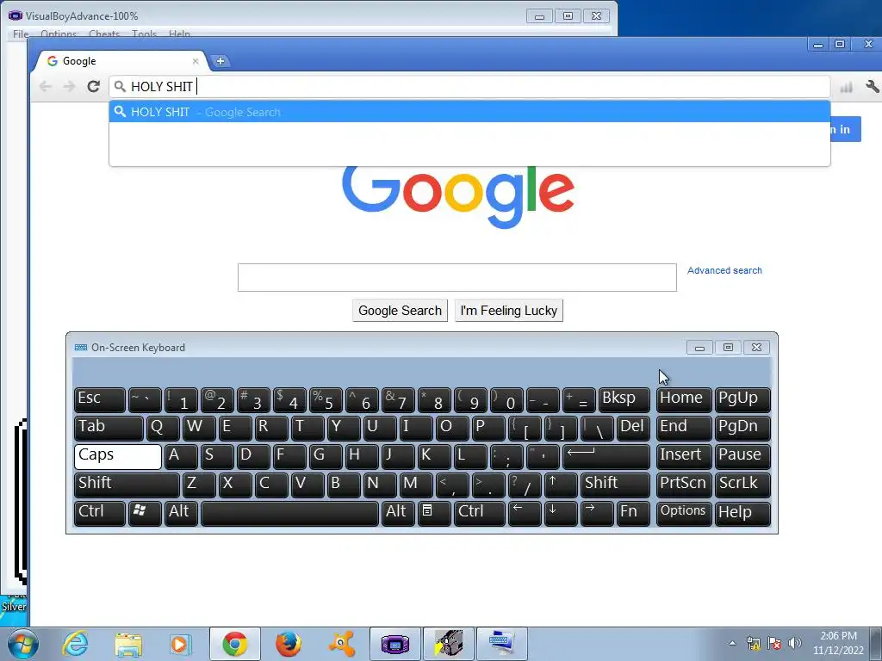This screenshot has width=882, height=661.
Task: Click the Bksp key
Action: 624,399
